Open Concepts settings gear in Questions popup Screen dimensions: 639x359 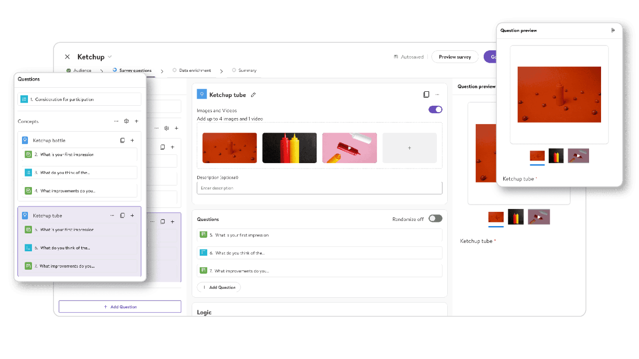(x=126, y=121)
